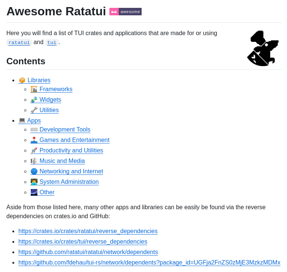Click the technologist emoji beside System Administration
The width and height of the screenshot is (287, 272).
tap(34, 182)
